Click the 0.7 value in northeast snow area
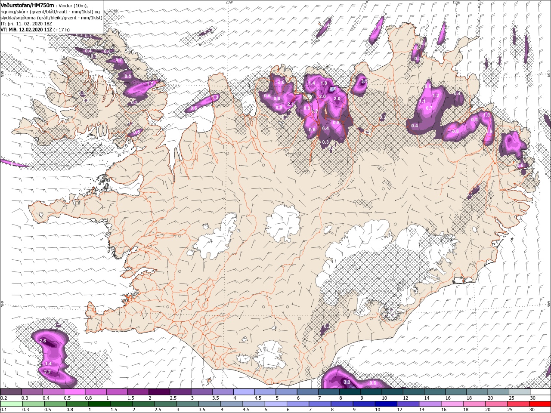 tap(429, 108)
